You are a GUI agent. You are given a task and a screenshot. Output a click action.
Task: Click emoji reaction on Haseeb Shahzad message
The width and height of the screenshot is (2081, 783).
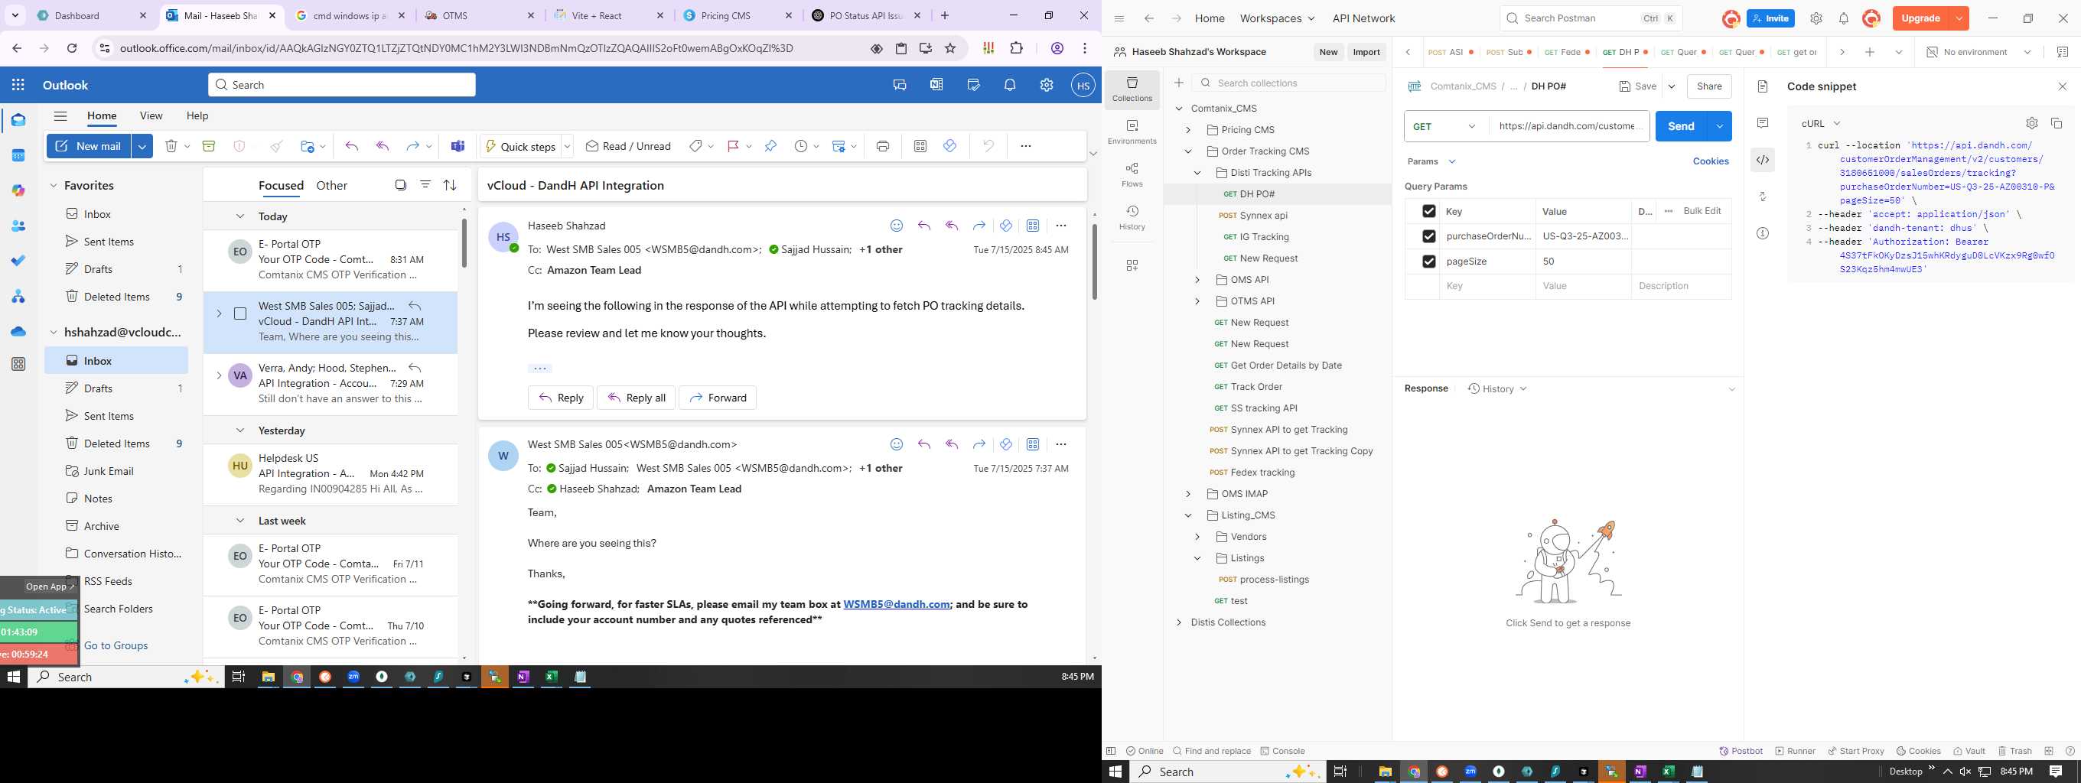(x=896, y=226)
